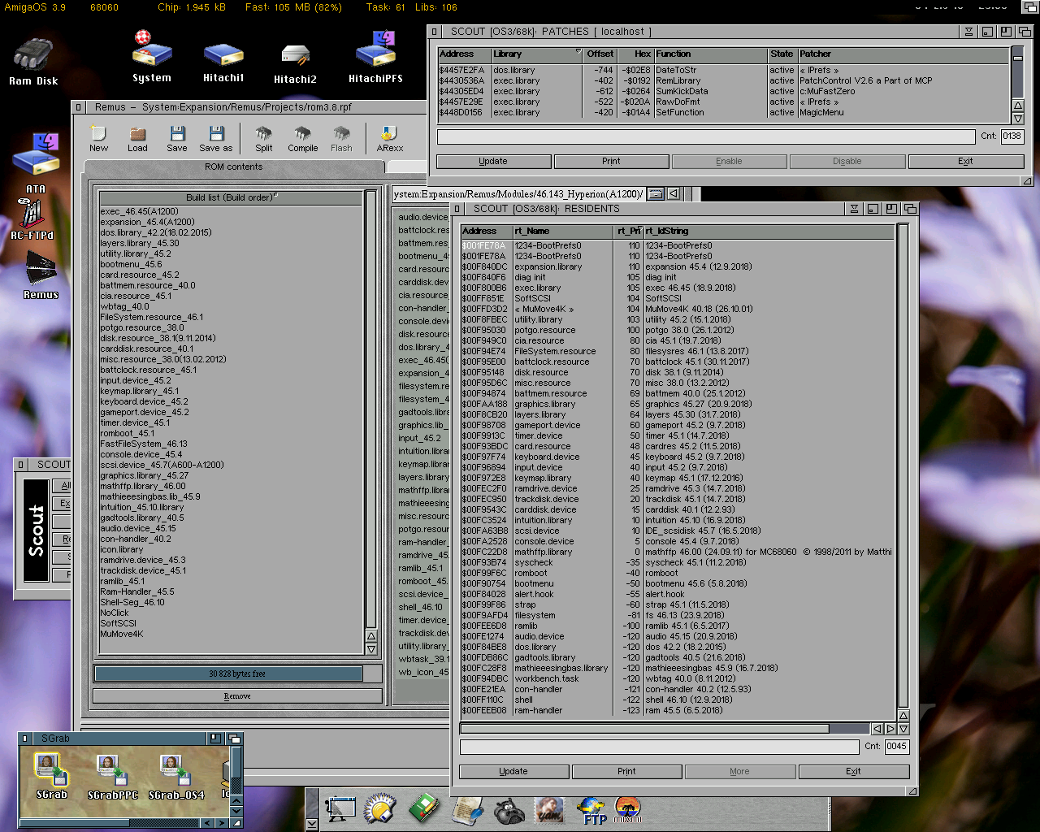Click Print in Scout Patches window
1040x832 pixels.
[x=611, y=161]
